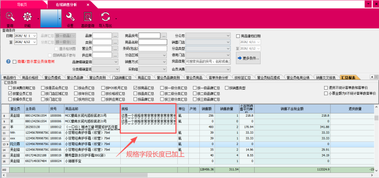Select the 汇总报表 tab

348,78
